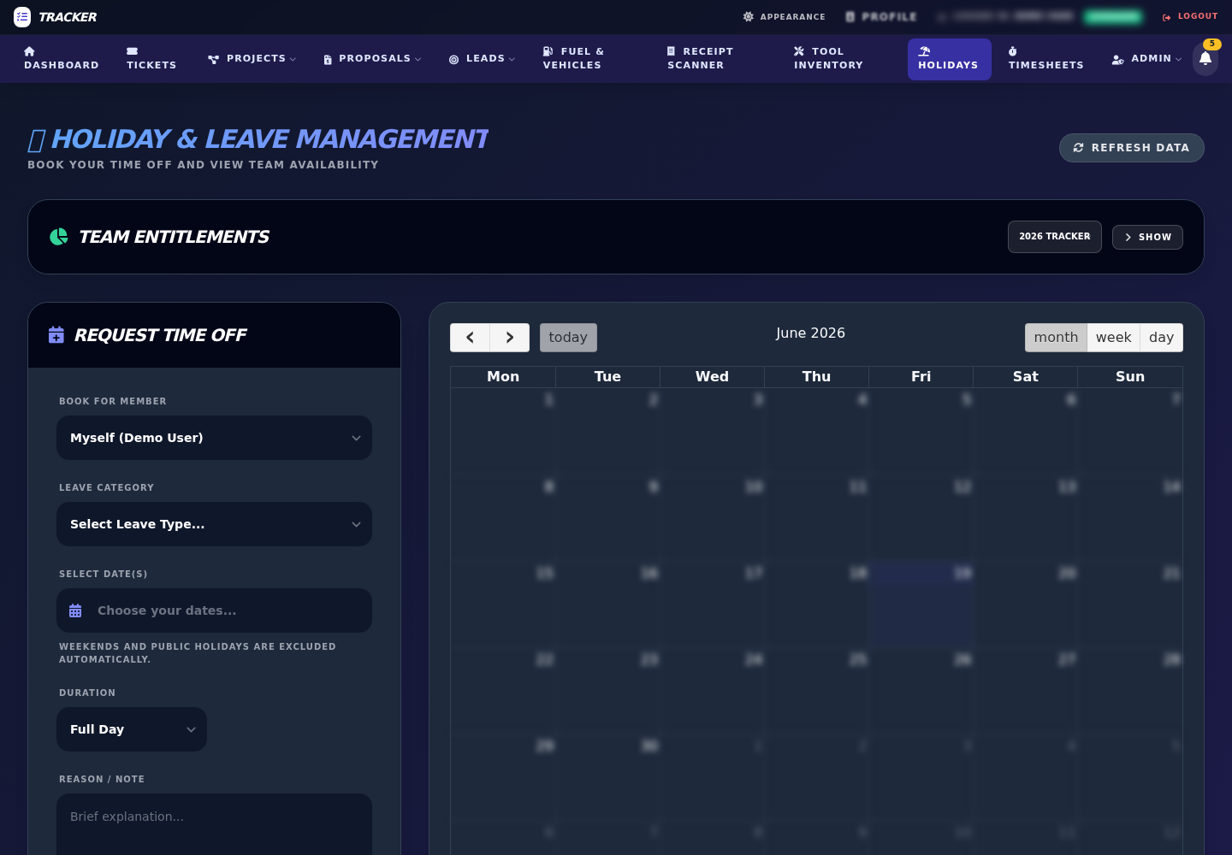
Task: Open the Full Day duration dropdown
Action: [x=132, y=729]
